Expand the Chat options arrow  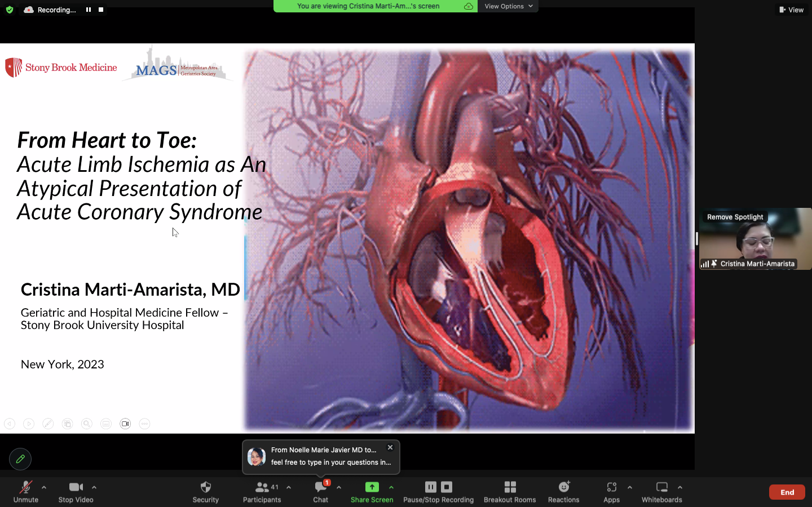point(339,487)
